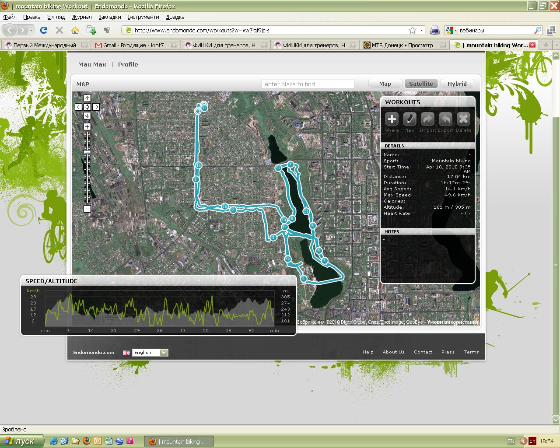560x448 pixels.
Task: Click the X delete icon in Workouts panel
Action: pyautogui.click(x=463, y=119)
